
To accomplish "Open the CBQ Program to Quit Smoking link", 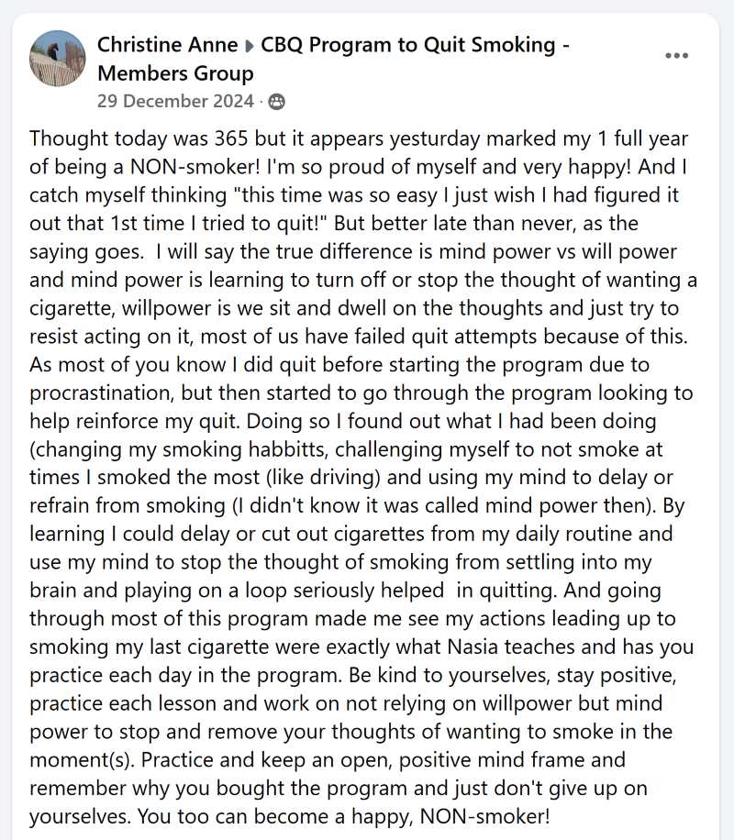I will coord(408,44).
